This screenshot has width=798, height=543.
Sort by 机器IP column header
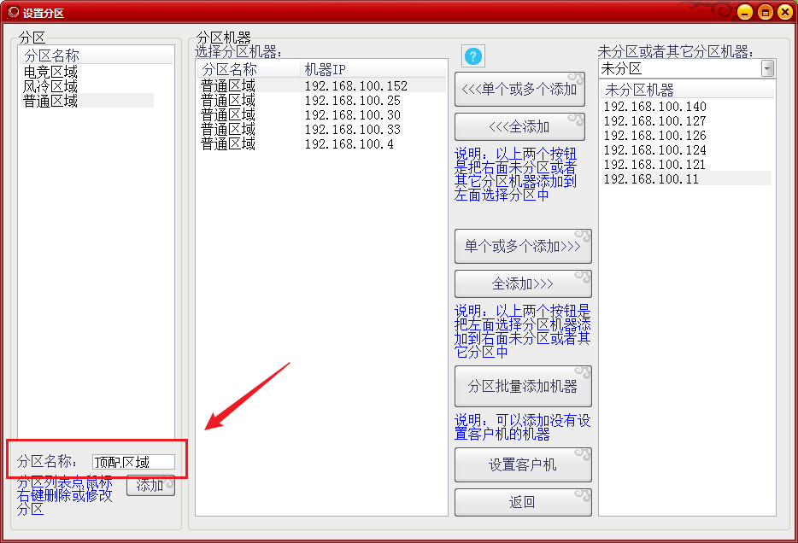click(x=325, y=69)
